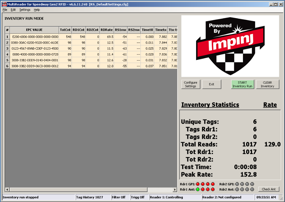Click the Test Time value 0:00:08

pyautogui.click(x=245, y=167)
